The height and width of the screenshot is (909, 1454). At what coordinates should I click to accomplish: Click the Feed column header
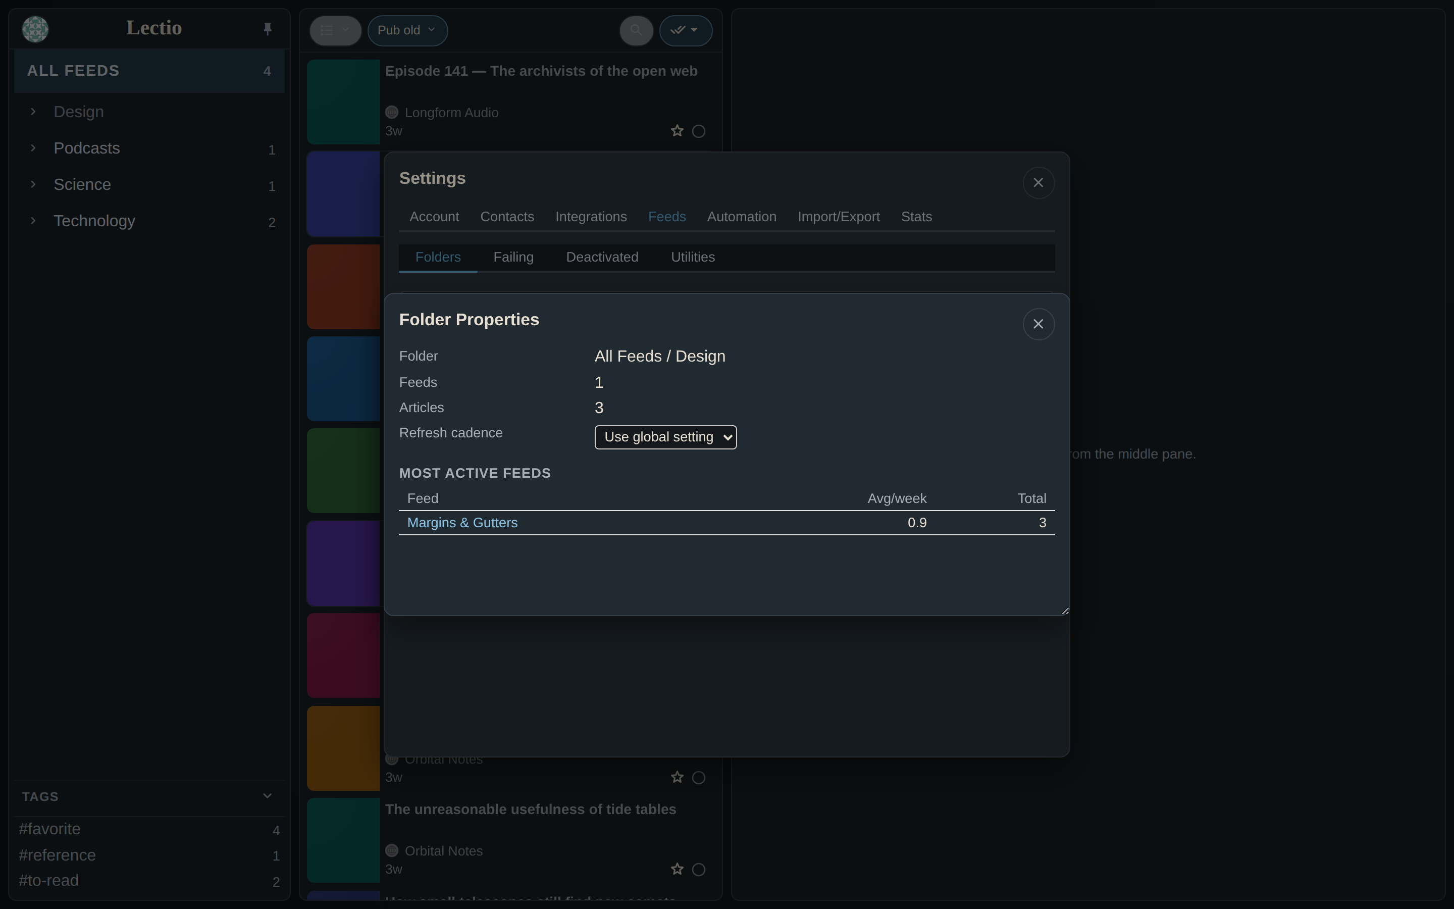(423, 499)
